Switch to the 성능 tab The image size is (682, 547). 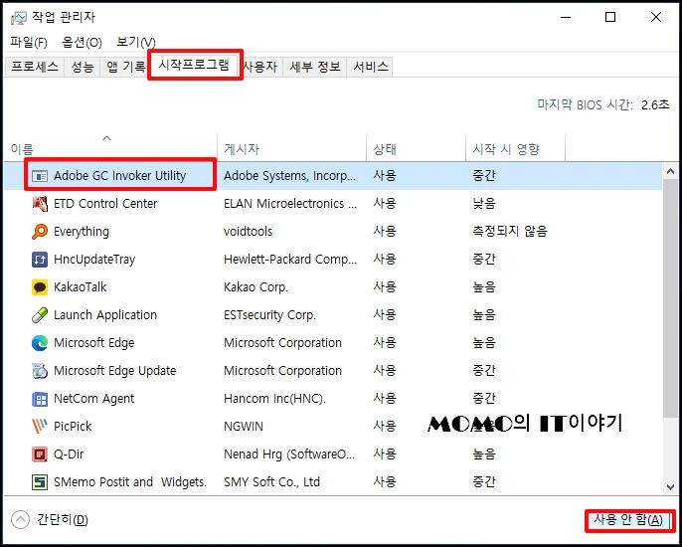(x=83, y=67)
